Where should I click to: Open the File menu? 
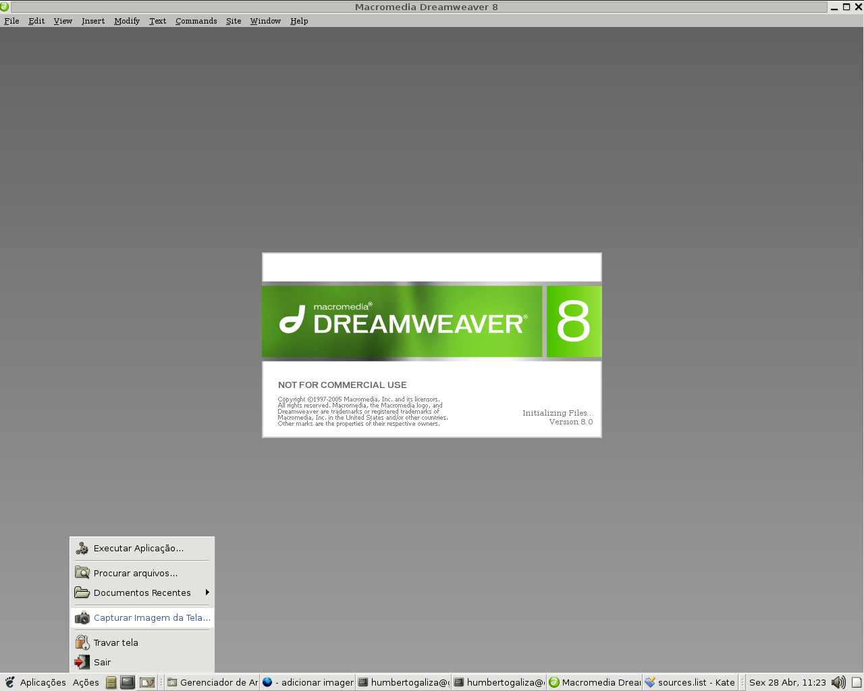click(11, 21)
